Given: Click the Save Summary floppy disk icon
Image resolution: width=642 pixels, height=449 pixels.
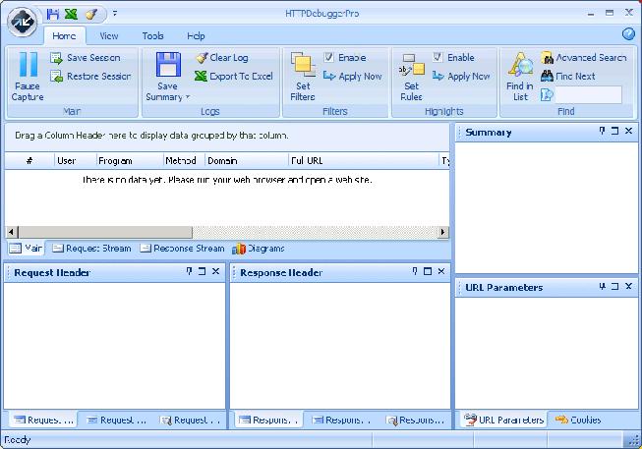Looking at the screenshot, I should (x=168, y=65).
